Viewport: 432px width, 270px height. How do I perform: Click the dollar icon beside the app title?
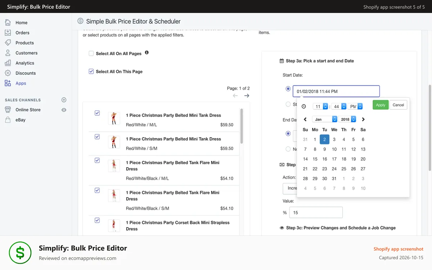click(80, 21)
